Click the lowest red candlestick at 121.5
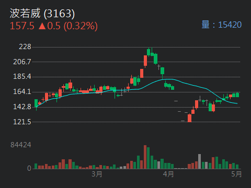The height and width of the screenshot is (188, 251). 189,118
